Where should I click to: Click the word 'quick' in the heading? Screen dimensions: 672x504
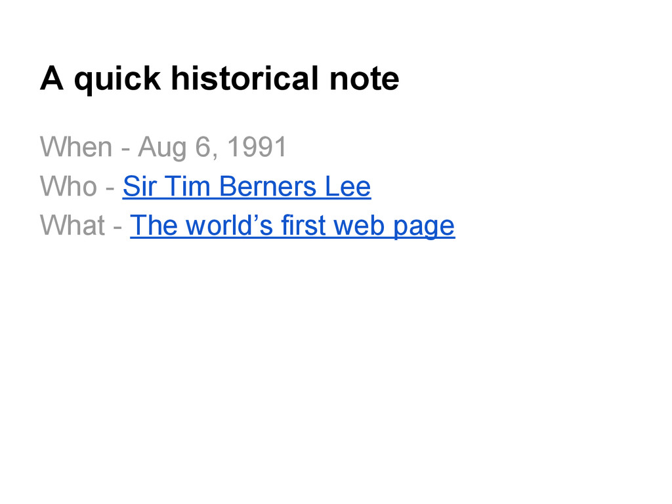coord(117,80)
